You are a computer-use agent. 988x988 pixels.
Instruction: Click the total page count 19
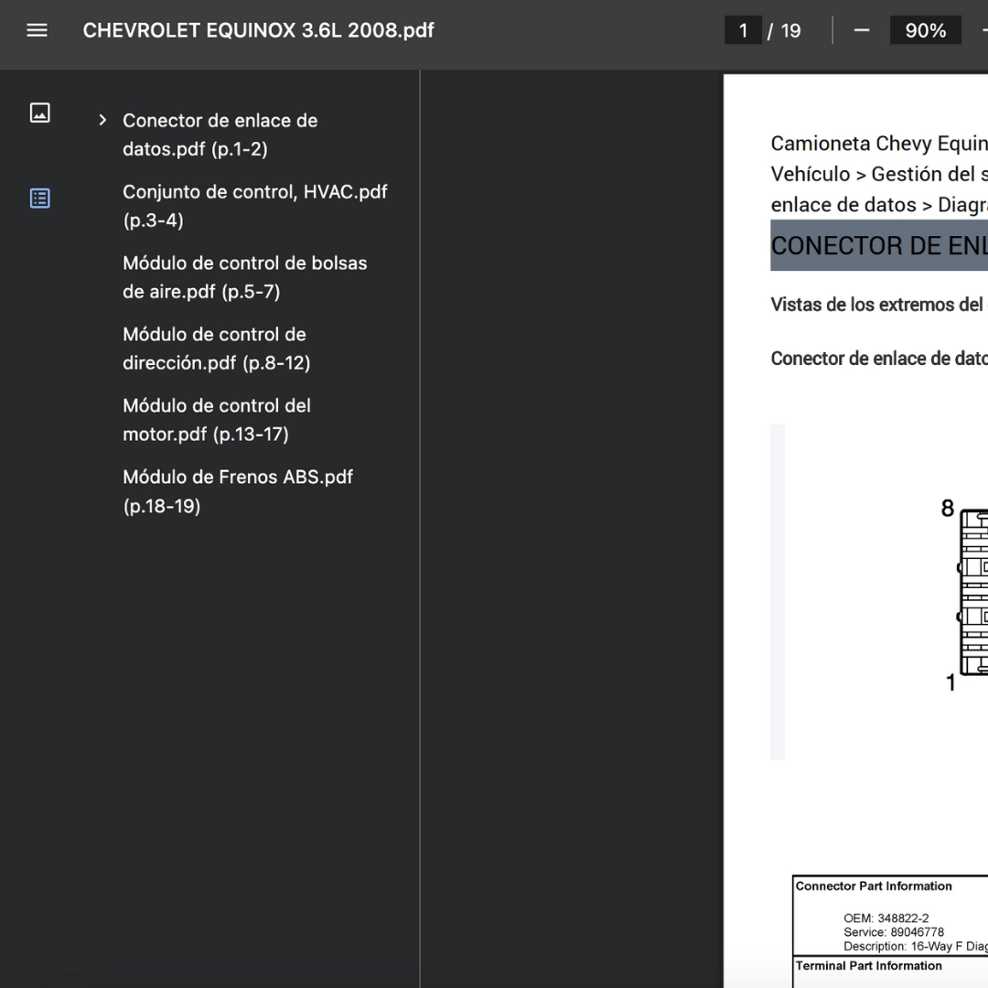point(790,30)
